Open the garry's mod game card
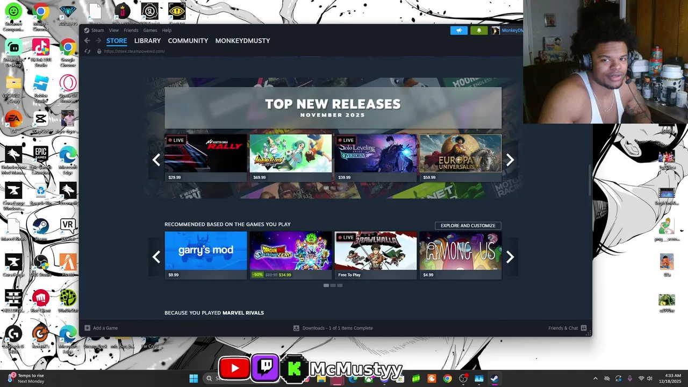This screenshot has width=688, height=387. coord(206,255)
